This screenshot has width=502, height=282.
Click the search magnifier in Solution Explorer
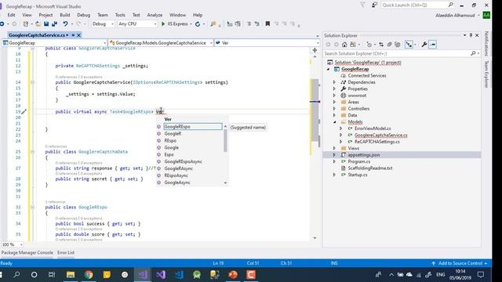[x=473, y=53]
